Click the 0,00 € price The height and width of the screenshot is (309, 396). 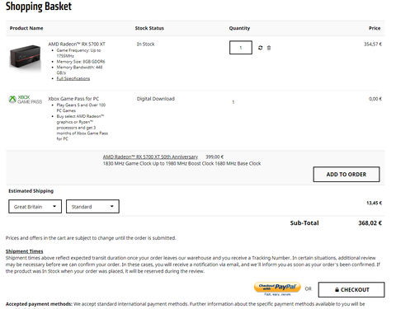[x=375, y=99]
